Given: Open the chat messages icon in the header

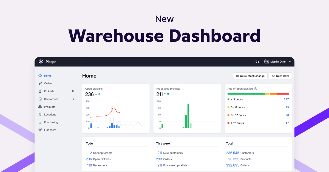Looking at the screenshot, I should click(x=256, y=62).
